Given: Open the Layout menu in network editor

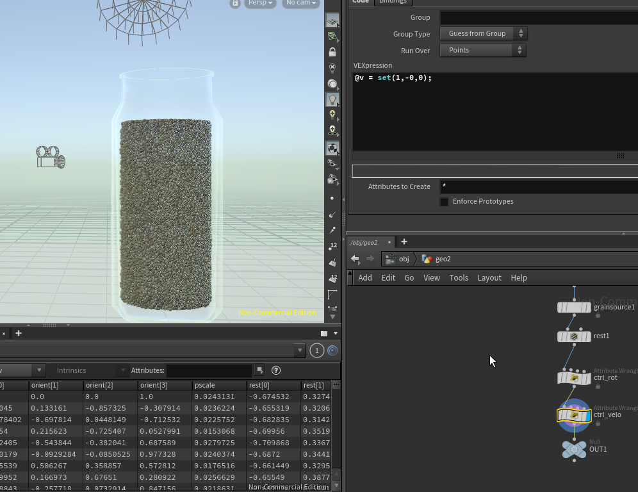Looking at the screenshot, I should 489,277.
